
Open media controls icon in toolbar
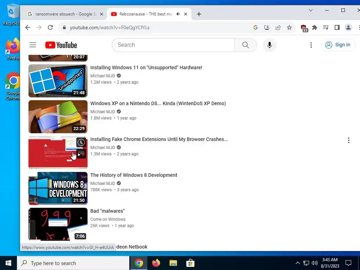(326, 27)
